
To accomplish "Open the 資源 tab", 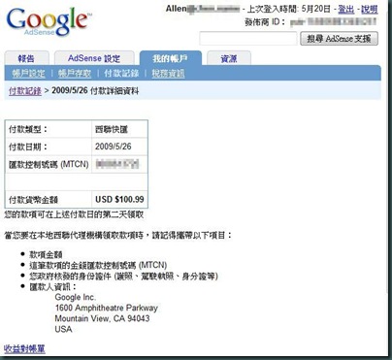I will [229, 58].
